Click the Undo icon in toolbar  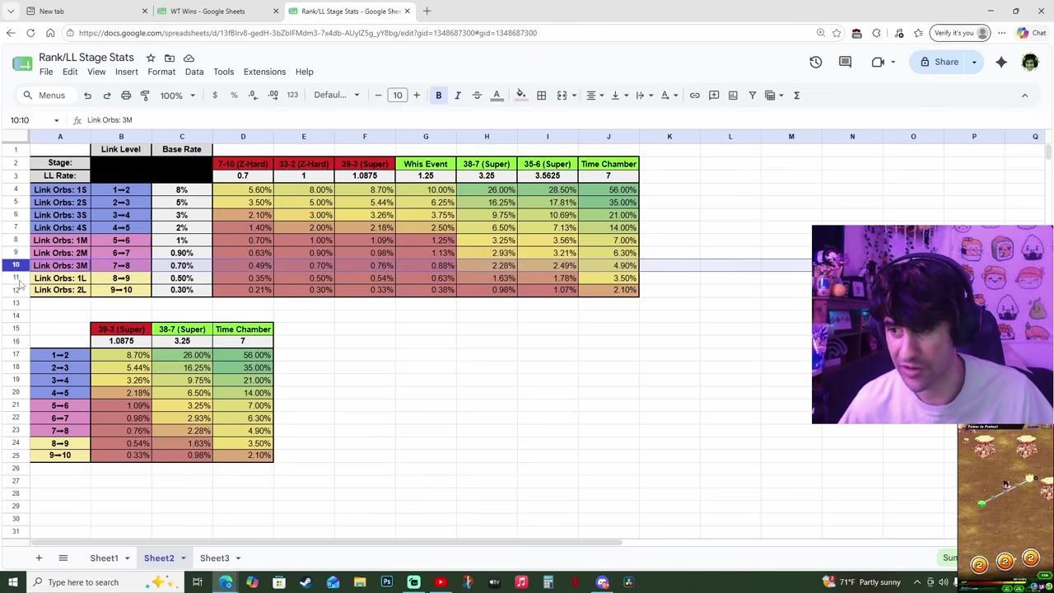click(87, 96)
